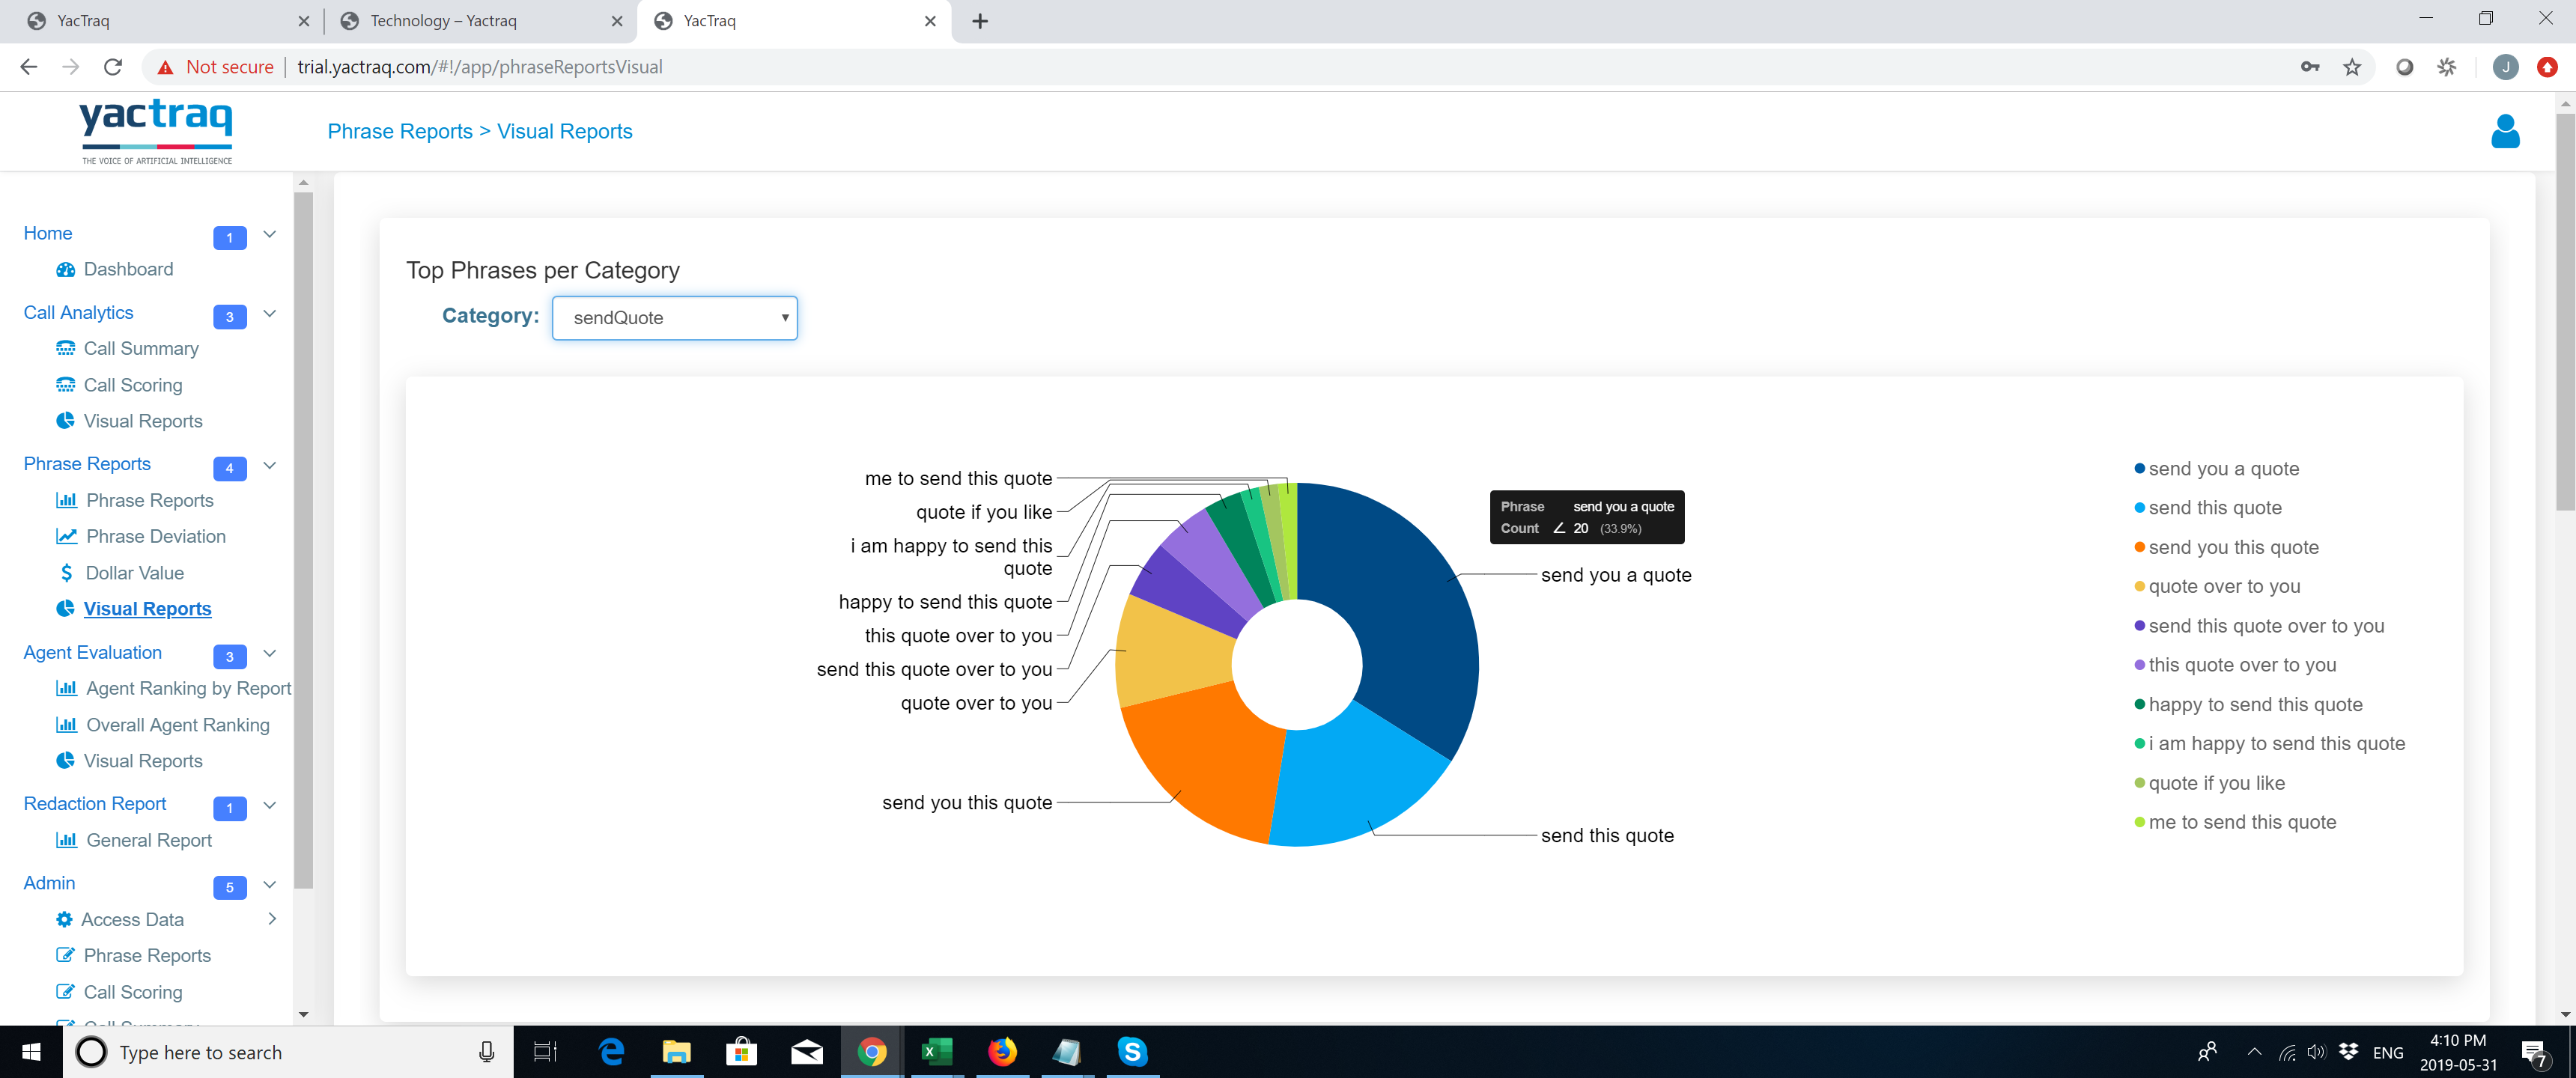Screen dimensions: 2576x1078
Task: Click Phrase Reports breadcrumb link
Action: point(399,131)
